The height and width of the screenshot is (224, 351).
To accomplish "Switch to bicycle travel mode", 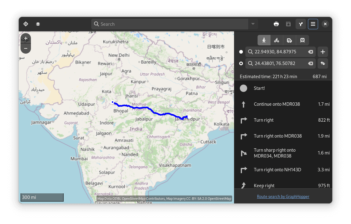I will coord(277,40).
